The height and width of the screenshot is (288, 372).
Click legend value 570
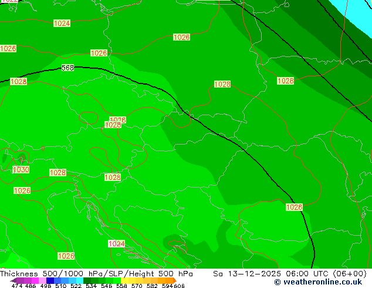[x=137, y=286]
